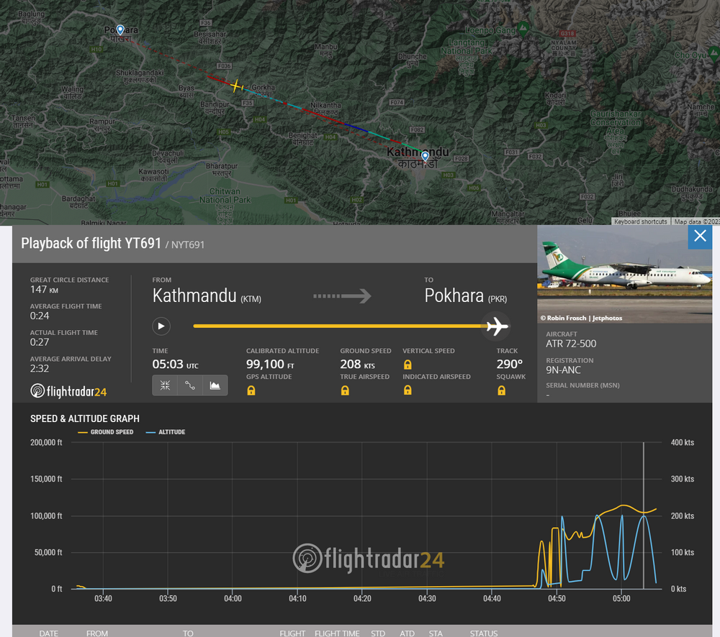
Task: Click the STD column header
Action: pos(378,633)
